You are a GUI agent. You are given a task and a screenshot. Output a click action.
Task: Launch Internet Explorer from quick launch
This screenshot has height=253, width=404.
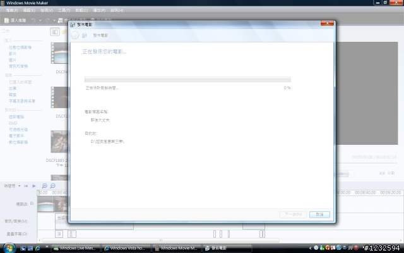[x=38, y=249]
